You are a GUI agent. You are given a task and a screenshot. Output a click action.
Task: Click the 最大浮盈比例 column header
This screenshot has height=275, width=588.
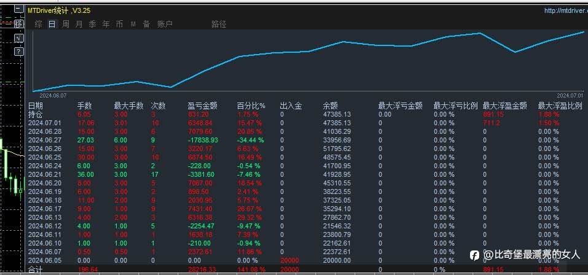tap(560, 106)
